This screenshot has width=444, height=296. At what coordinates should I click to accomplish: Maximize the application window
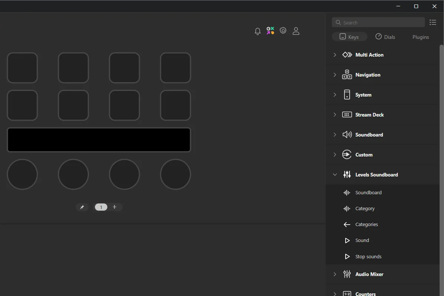[416, 6]
